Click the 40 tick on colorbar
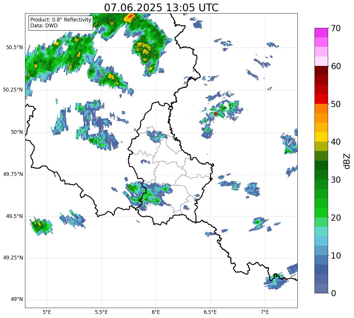Viewport: 354px width, 318px height. pos(335,142)
